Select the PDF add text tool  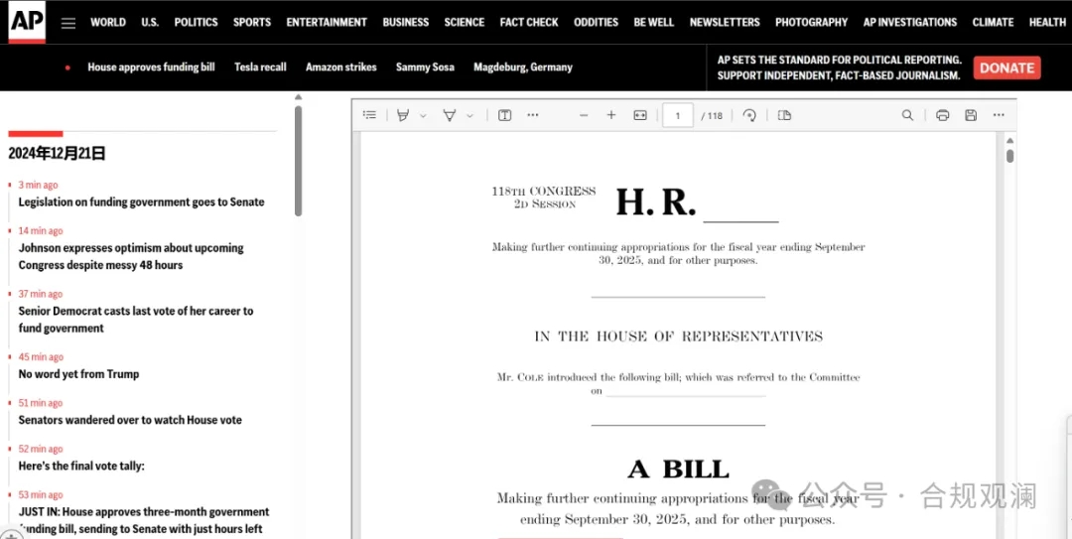click(x=504, y=115)
